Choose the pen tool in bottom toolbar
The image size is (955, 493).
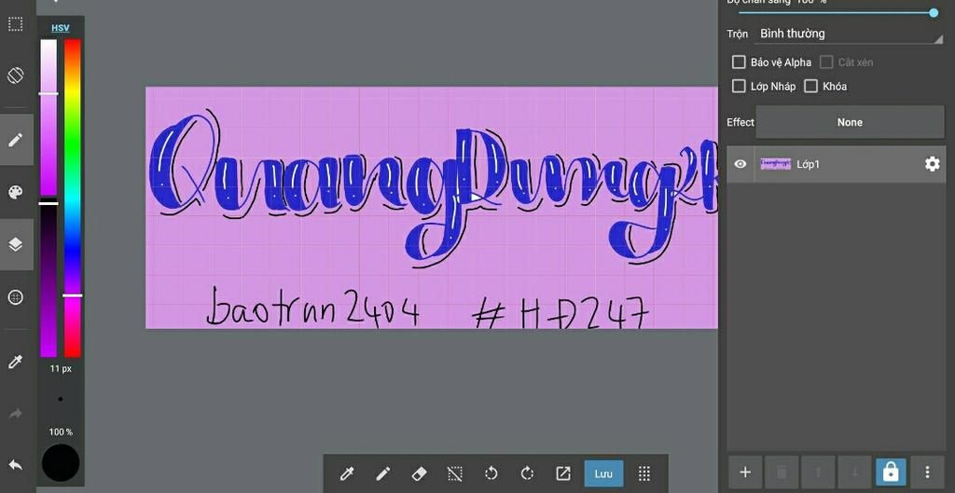382,473
